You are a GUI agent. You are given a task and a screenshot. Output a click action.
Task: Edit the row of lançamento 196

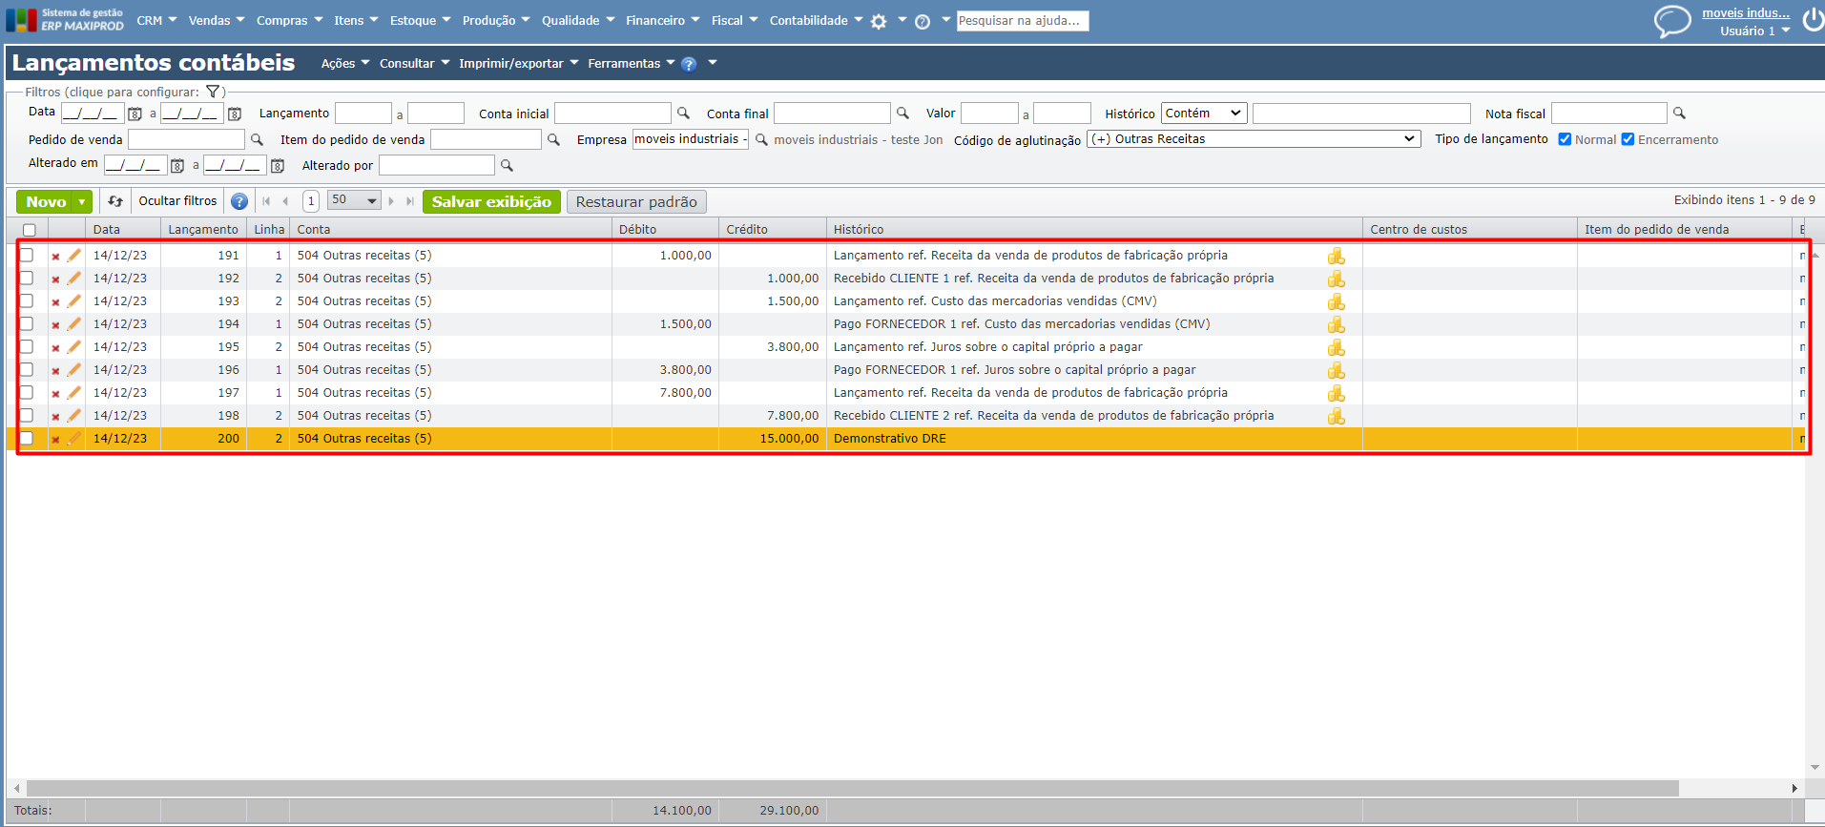pyautogui.click(x=73, y=370)
